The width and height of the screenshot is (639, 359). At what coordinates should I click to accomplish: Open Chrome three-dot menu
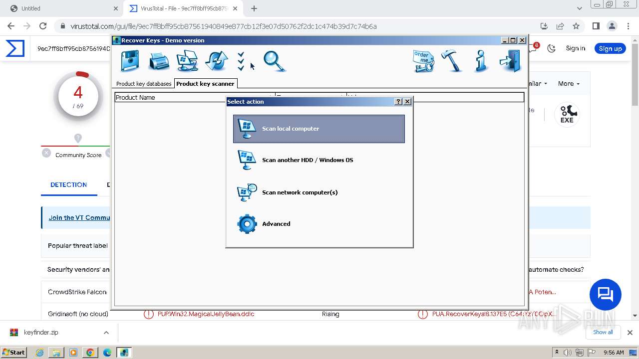(x=628, y=26)
